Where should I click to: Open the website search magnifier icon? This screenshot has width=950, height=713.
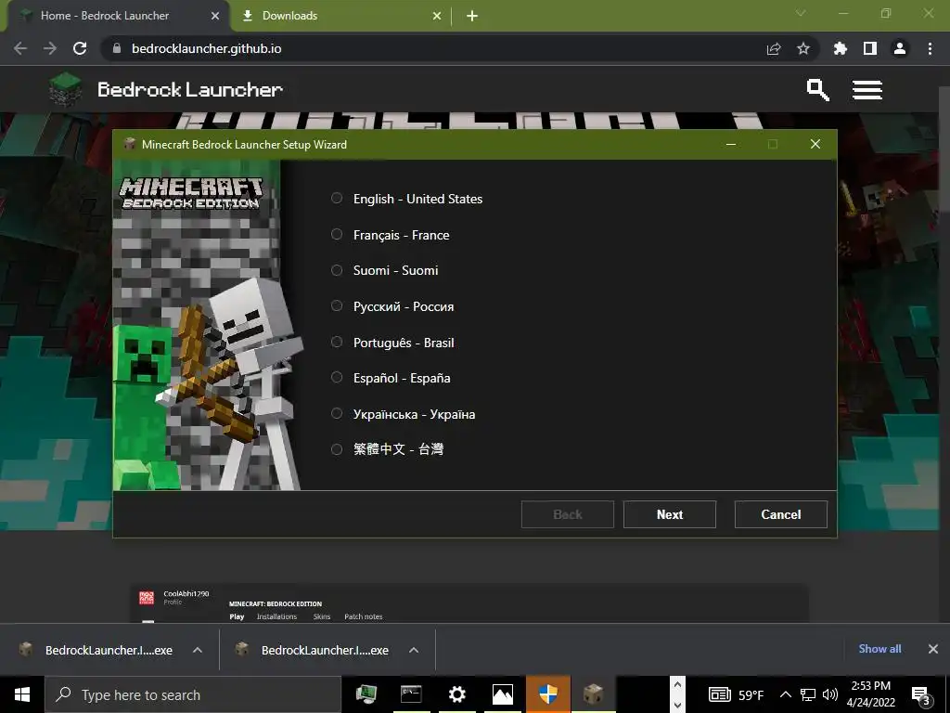(818, 90)
